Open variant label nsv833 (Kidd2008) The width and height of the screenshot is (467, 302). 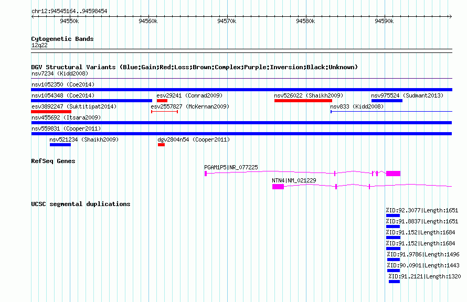click(x=357, y=106)
